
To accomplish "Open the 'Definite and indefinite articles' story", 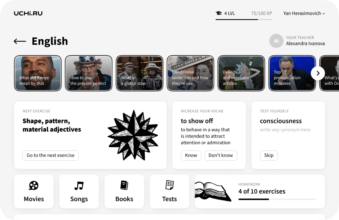I will (x=241, y=73).
